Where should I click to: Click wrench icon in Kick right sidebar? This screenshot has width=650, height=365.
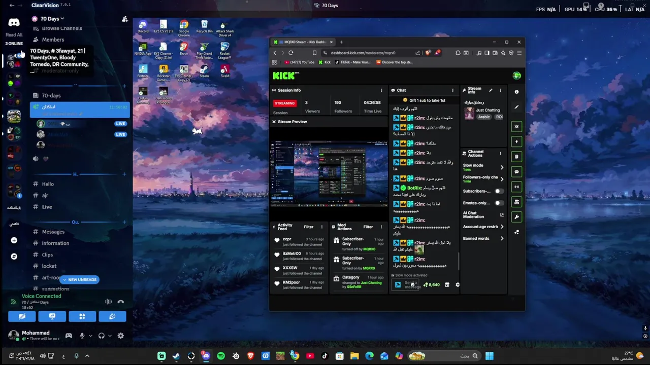click(516, 217)
